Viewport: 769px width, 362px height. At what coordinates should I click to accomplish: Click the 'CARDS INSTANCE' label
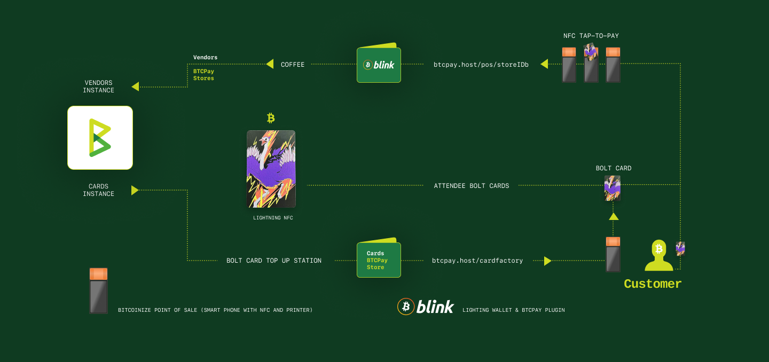pos(99,190)
